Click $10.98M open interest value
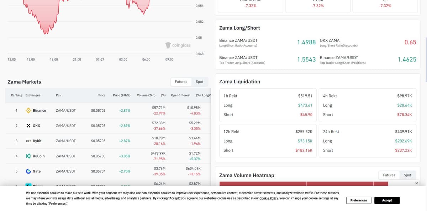427x211 pixels. coord(194,107)
